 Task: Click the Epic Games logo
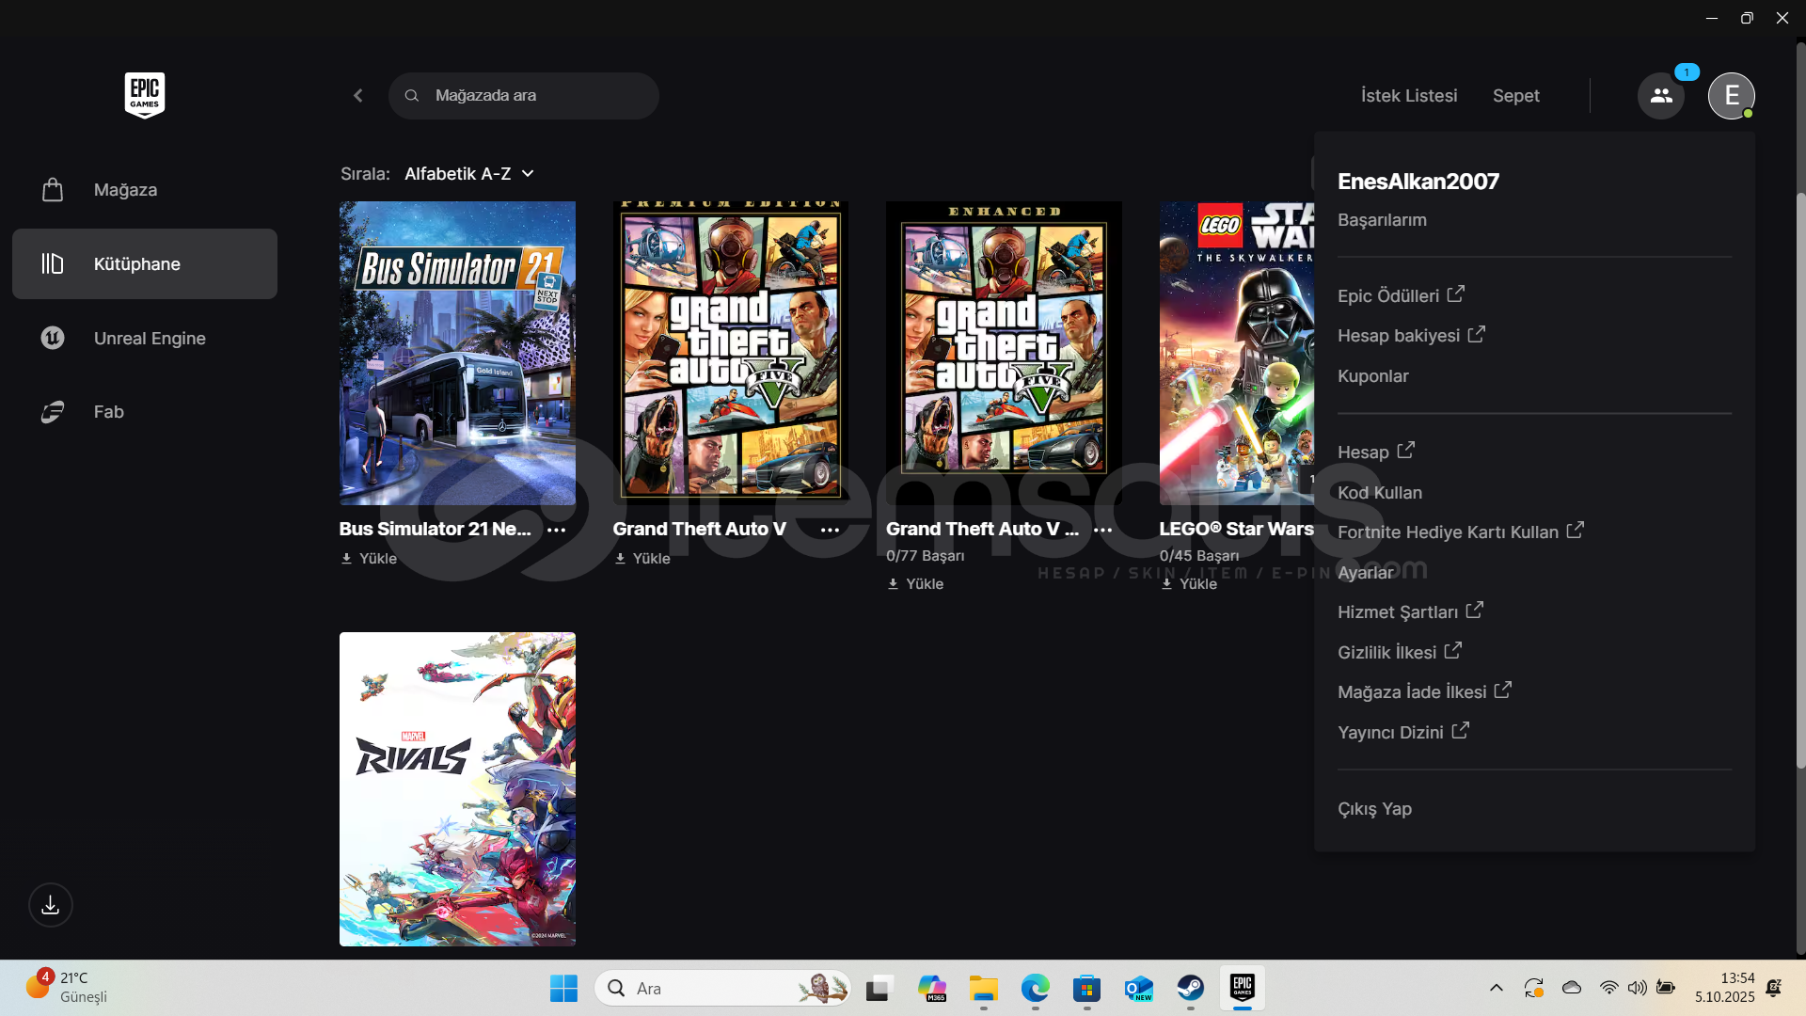point(144,95)
